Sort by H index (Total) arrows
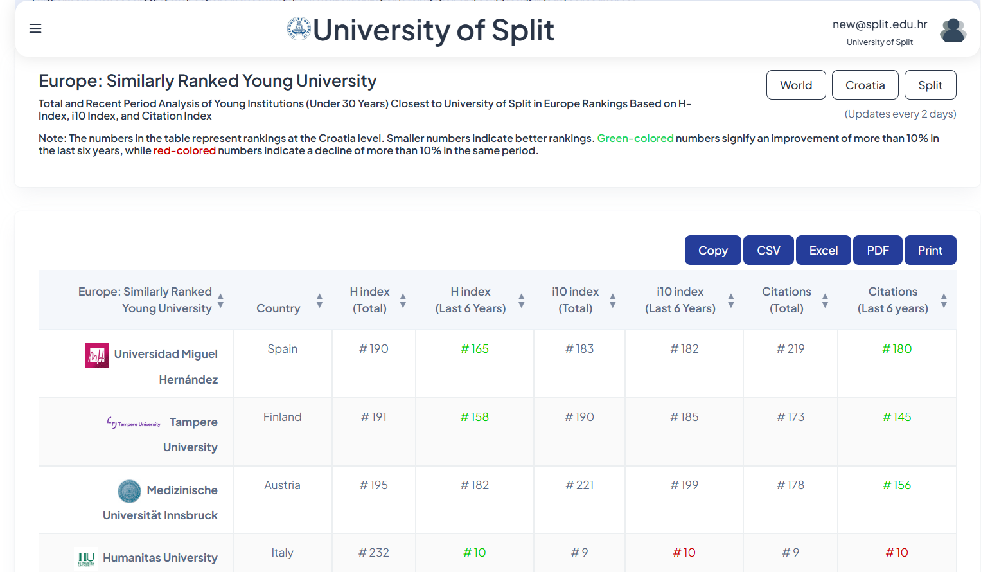981x572 pixels. pyautogui.click(x=403, y=300)
